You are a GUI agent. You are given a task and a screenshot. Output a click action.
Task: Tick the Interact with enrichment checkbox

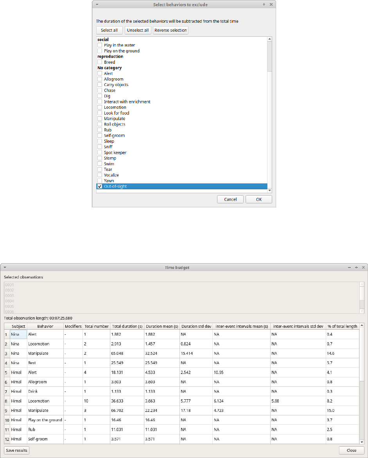tap(100, 102)
